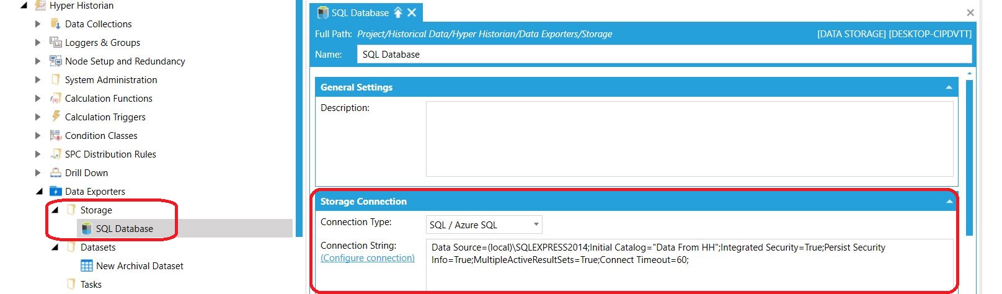
Task: Click the New Archival Dataset table icon
Action: pyautogui.click(x=87, y=266)
